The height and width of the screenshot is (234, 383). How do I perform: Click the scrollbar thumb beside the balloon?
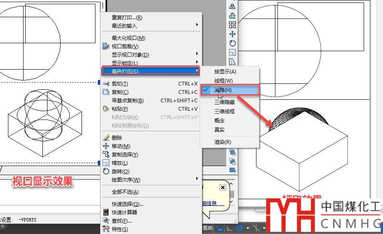232,194
